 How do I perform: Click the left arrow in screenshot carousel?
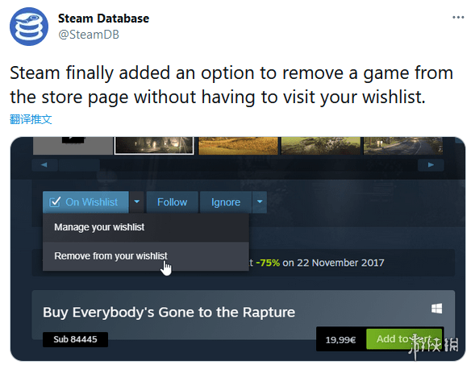pyautogui.click(x=44, y=164)
